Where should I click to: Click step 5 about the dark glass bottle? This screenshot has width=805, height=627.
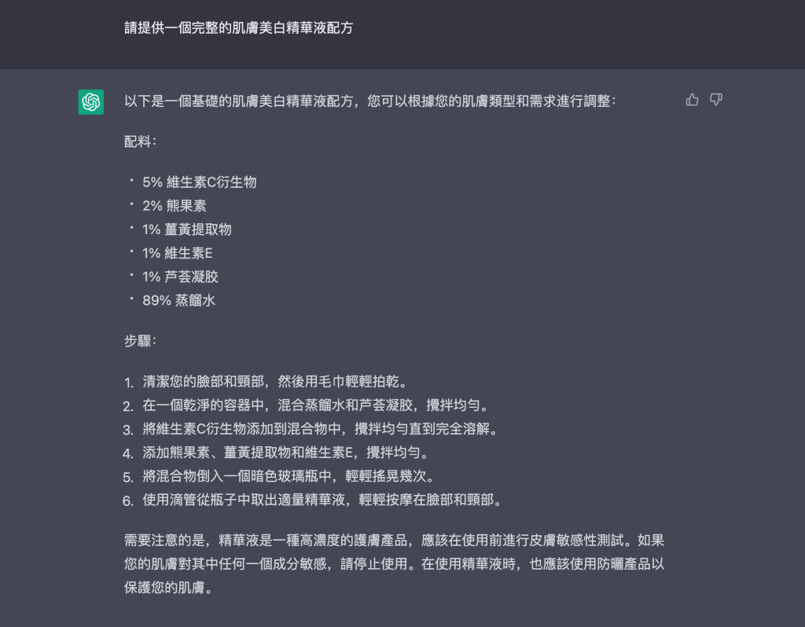coord(288,477)
